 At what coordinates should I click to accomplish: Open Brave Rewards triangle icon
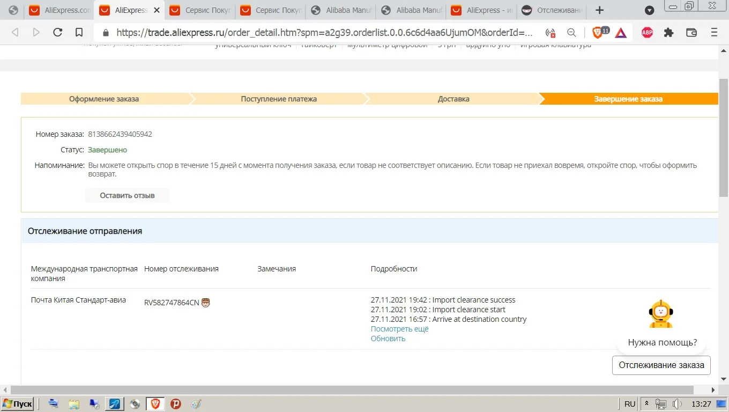pos(621,33)
